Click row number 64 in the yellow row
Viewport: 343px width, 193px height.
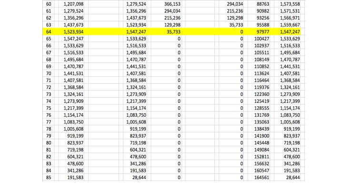point(48,32)
